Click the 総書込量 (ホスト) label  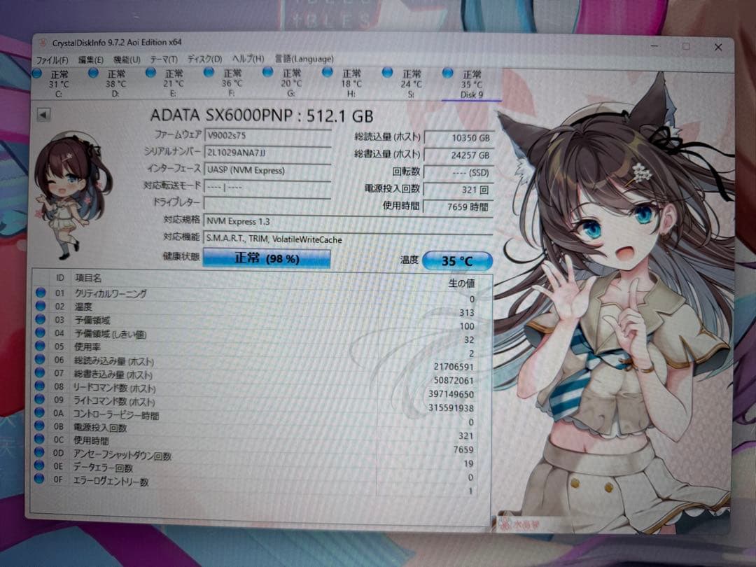(387, 154)
